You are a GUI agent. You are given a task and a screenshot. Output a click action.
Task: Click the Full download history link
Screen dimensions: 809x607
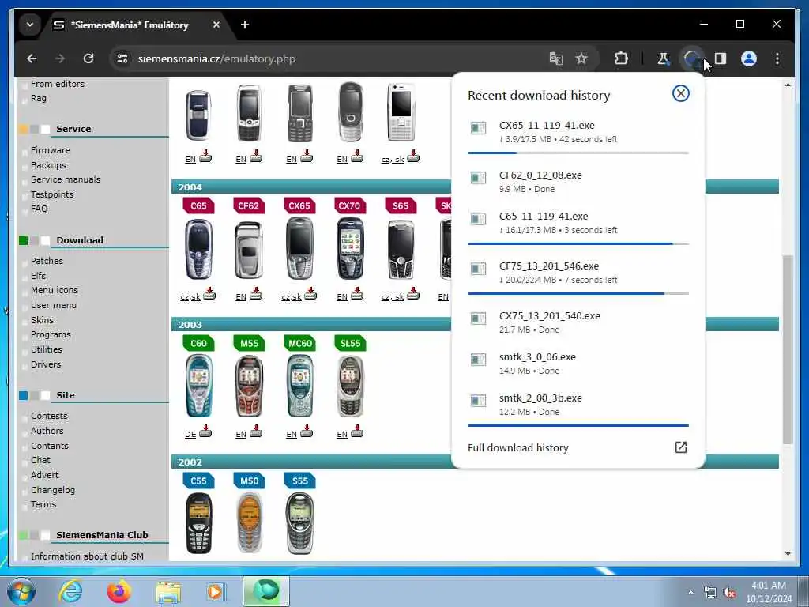[518, 447]
